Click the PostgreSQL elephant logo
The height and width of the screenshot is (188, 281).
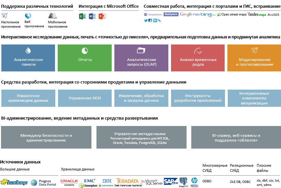pyautogui.click(x=183, y=182)
